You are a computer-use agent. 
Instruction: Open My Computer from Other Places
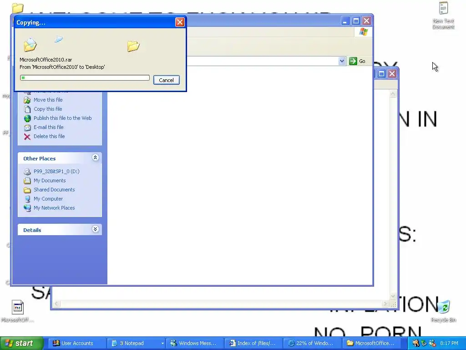point(48,199)
